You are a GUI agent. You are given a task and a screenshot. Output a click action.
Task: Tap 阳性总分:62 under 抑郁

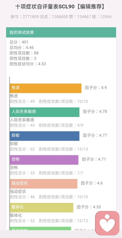pyautogui.click(x=22, y=149)
